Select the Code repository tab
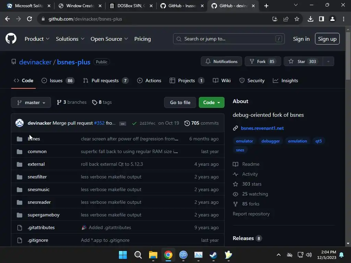The height and width of the screenshot is (263, 351). tap(24, 80)
